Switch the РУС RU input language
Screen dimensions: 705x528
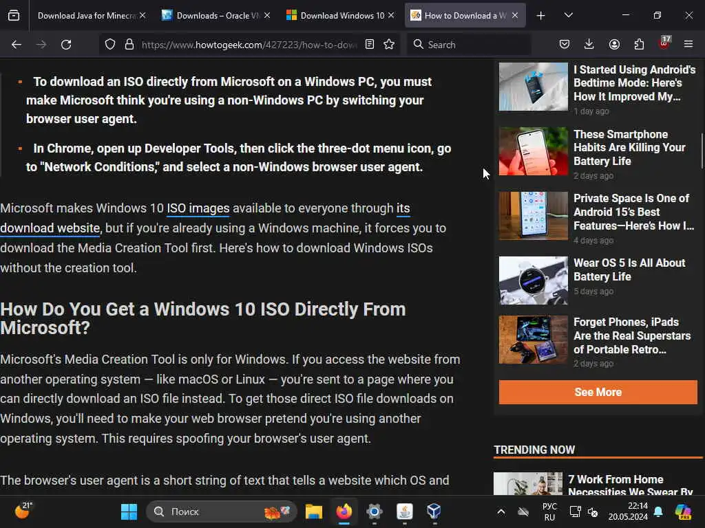[549, 511]
